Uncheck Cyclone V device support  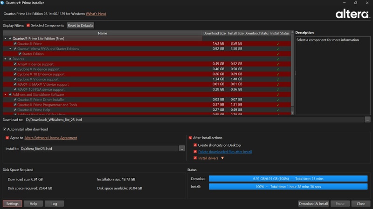[15, 79]
